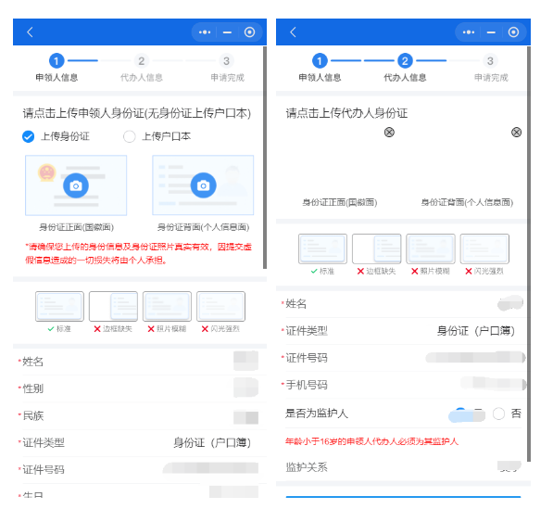Screen dimensions: 553x522
Task: Open the 监护关系 selector
Action: coord(402,467)
